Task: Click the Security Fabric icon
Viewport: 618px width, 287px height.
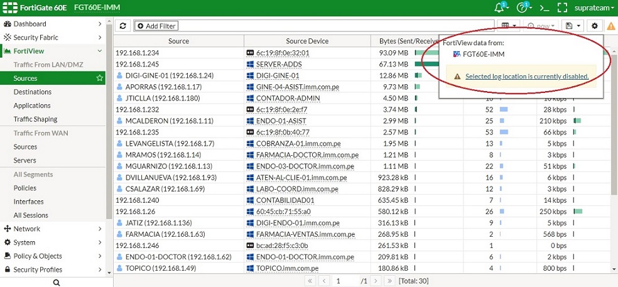Action: click(7, 38)
